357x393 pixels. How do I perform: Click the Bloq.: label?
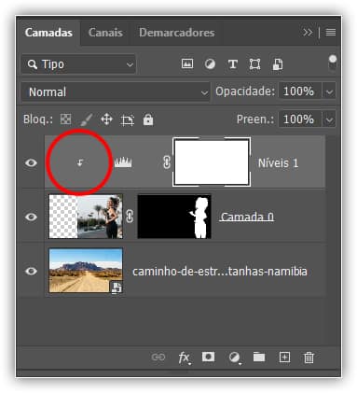tap(38, 119)
